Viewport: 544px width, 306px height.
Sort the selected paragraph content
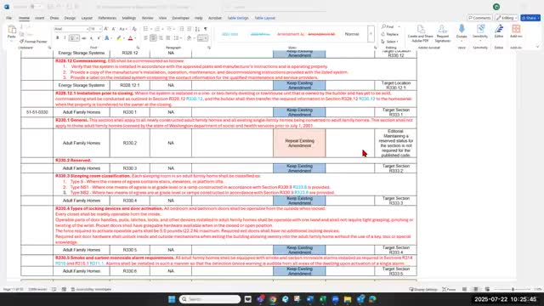point(197,29)
